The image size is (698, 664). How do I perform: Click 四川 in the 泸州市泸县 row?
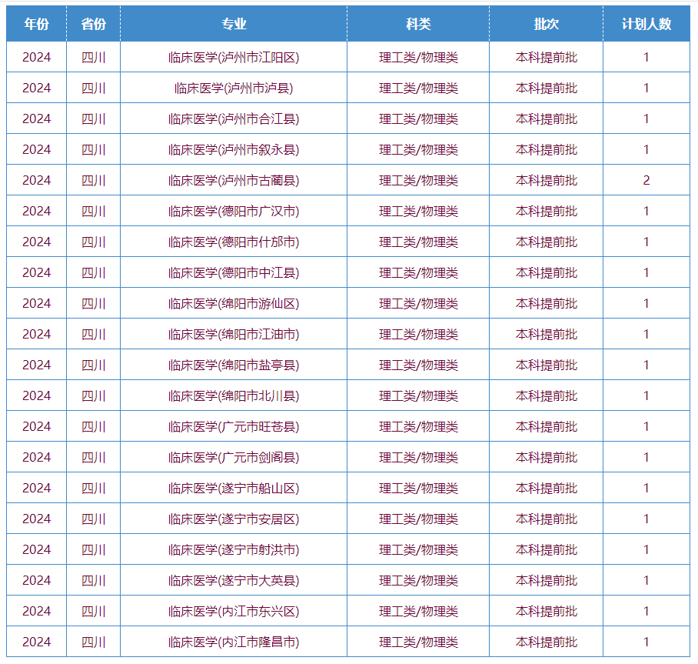coord(94,88)
